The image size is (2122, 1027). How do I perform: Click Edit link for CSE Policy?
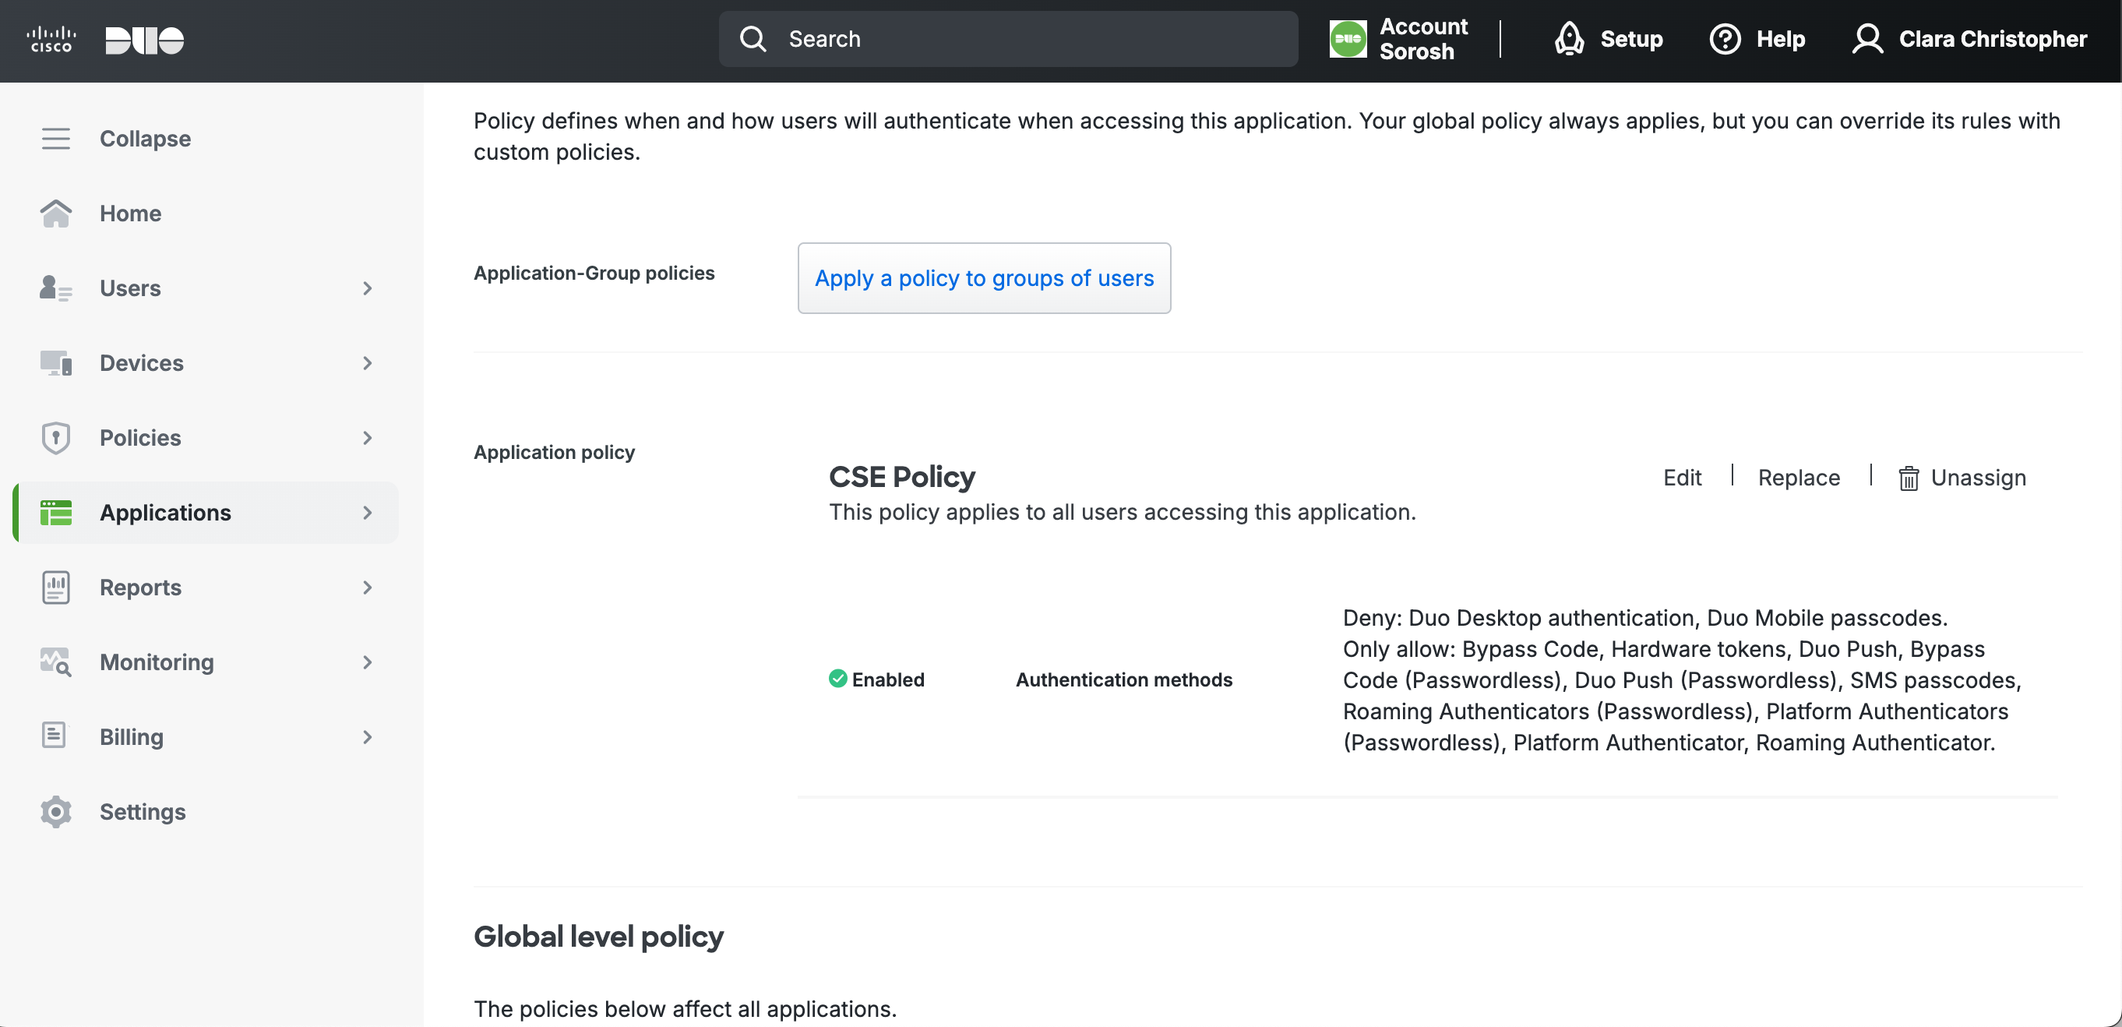[x=1681, y=478]
